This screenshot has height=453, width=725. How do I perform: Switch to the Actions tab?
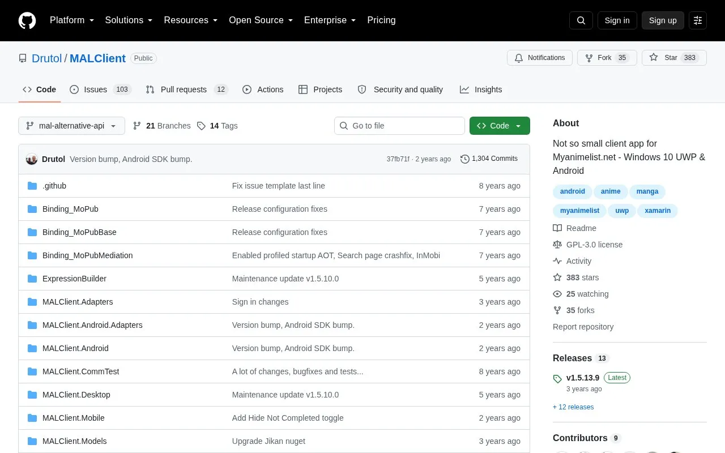[x=263, y=89]
